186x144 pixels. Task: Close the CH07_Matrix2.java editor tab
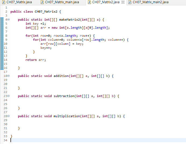123,2
